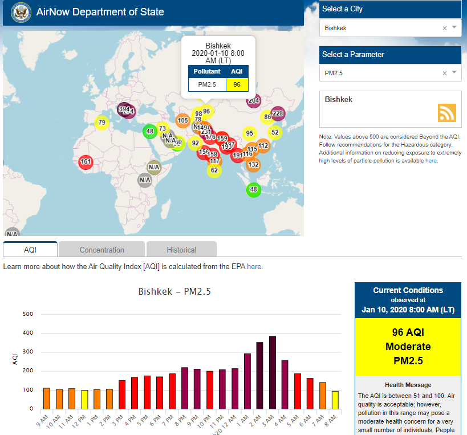
Task: Click the yellow AQI 96 cell in popup
Action: [x=237, y=85]
